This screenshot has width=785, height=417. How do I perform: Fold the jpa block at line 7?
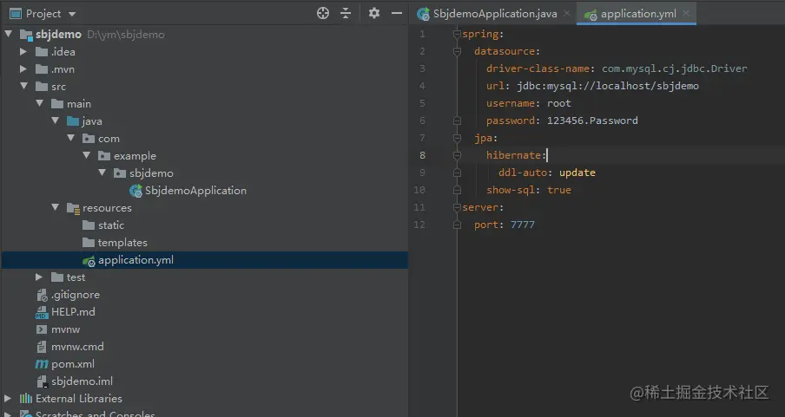(457, 138)
